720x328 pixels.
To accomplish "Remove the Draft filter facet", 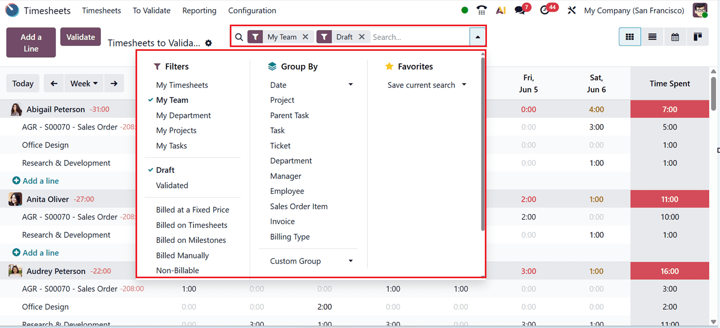I will 362,37.
